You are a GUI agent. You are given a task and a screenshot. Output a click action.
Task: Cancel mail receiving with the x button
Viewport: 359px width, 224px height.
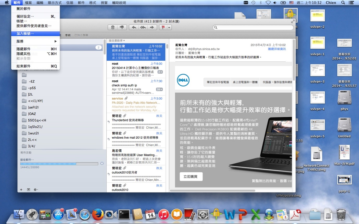(x=102, y=163)
